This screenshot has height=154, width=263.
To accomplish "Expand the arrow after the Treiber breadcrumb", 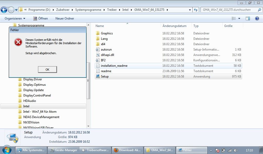I will 120,10.
